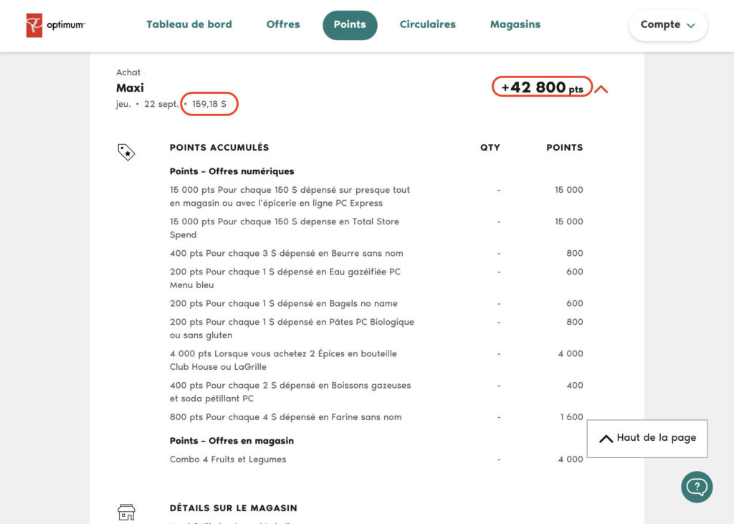734x524 pixels.
Task: Click the Épices en bouteille Club House offer
Action: [x=283, y=360]
